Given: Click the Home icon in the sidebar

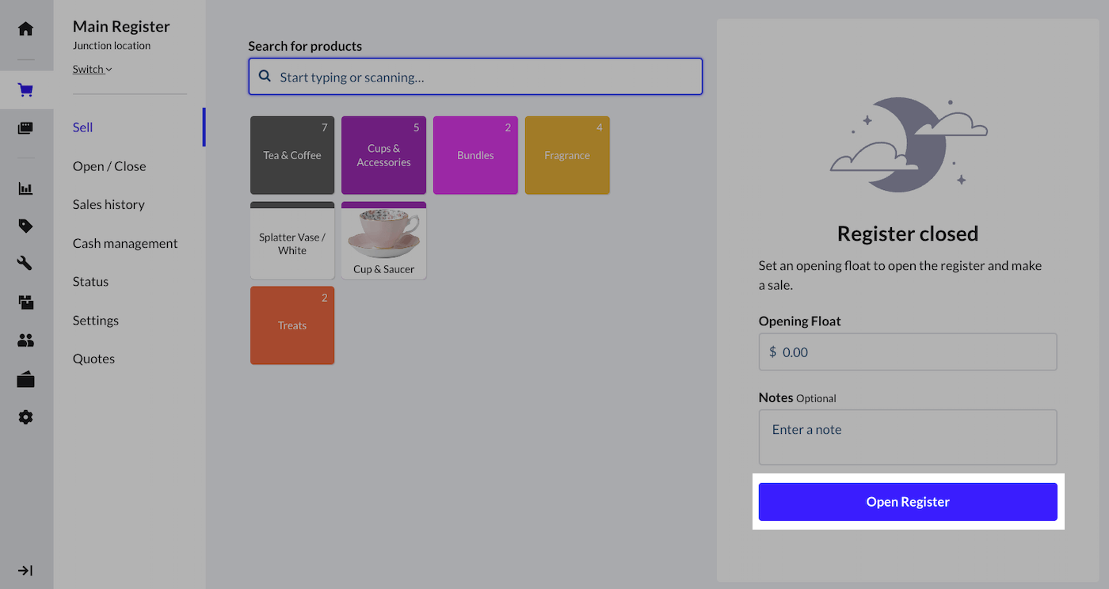Looking at the screenshot, I should click(x=25, y=29).
